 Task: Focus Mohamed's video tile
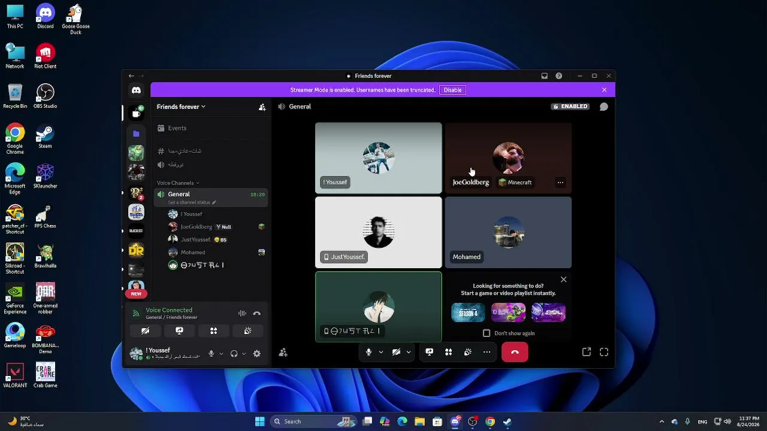click(x=508, y=232)
